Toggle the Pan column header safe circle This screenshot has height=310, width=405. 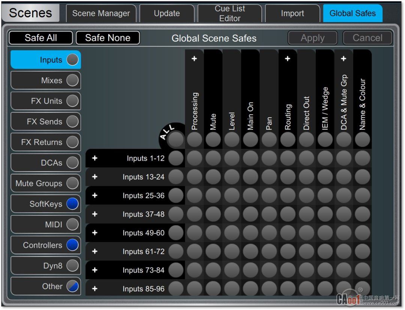(269, 140)
